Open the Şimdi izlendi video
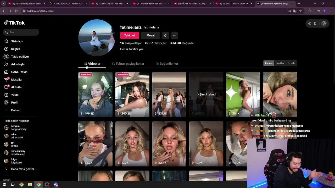The height and width of the screenshot is (188, 335). pyautogui.click(x=206, y=95)
